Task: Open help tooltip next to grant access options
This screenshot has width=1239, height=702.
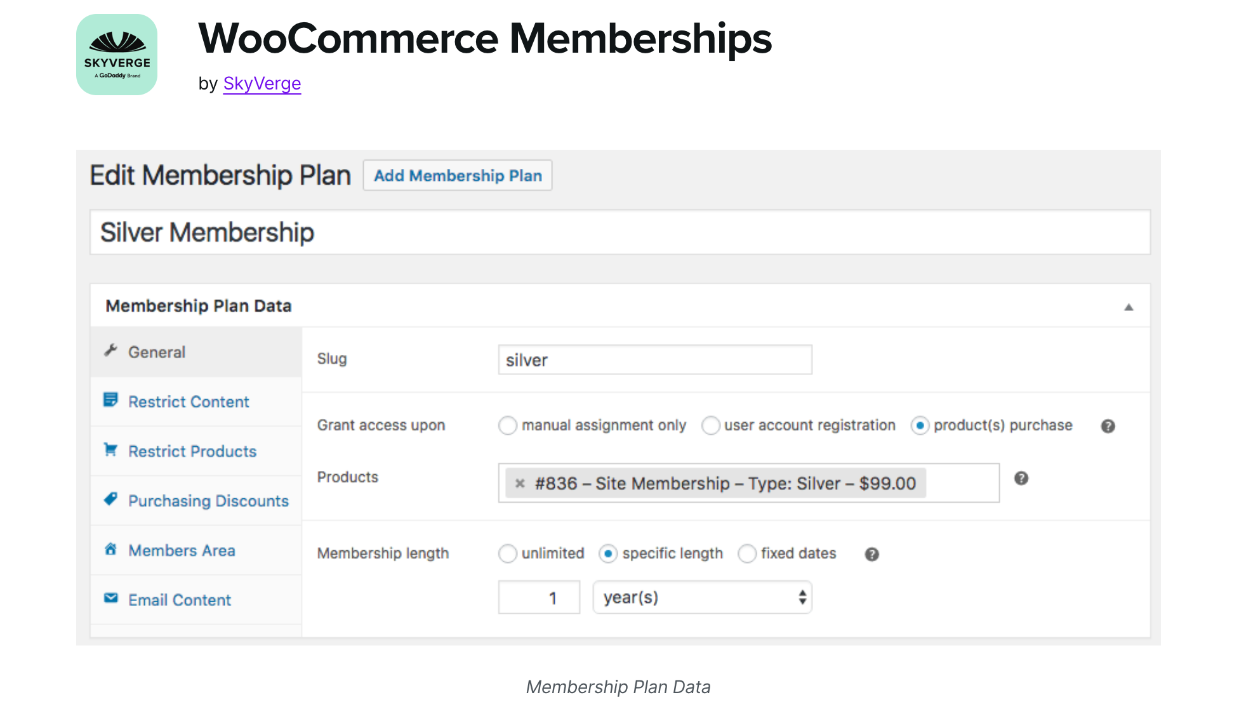Action: tap(1108, 426)
